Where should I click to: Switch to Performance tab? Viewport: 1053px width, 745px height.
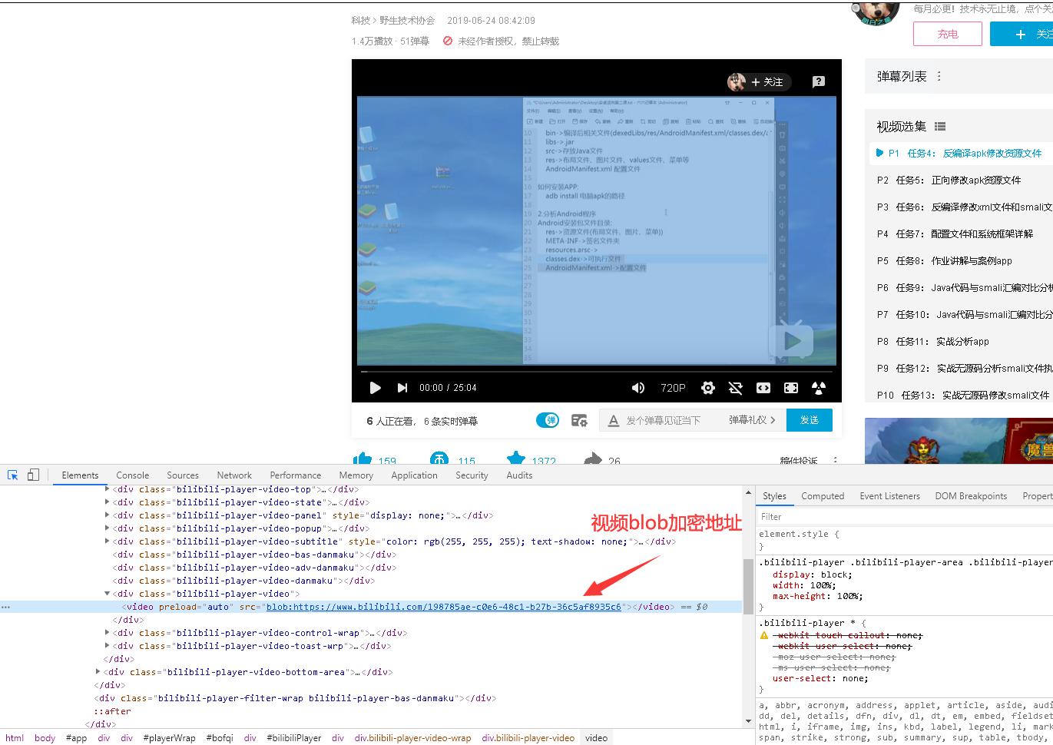coord(296,475)
